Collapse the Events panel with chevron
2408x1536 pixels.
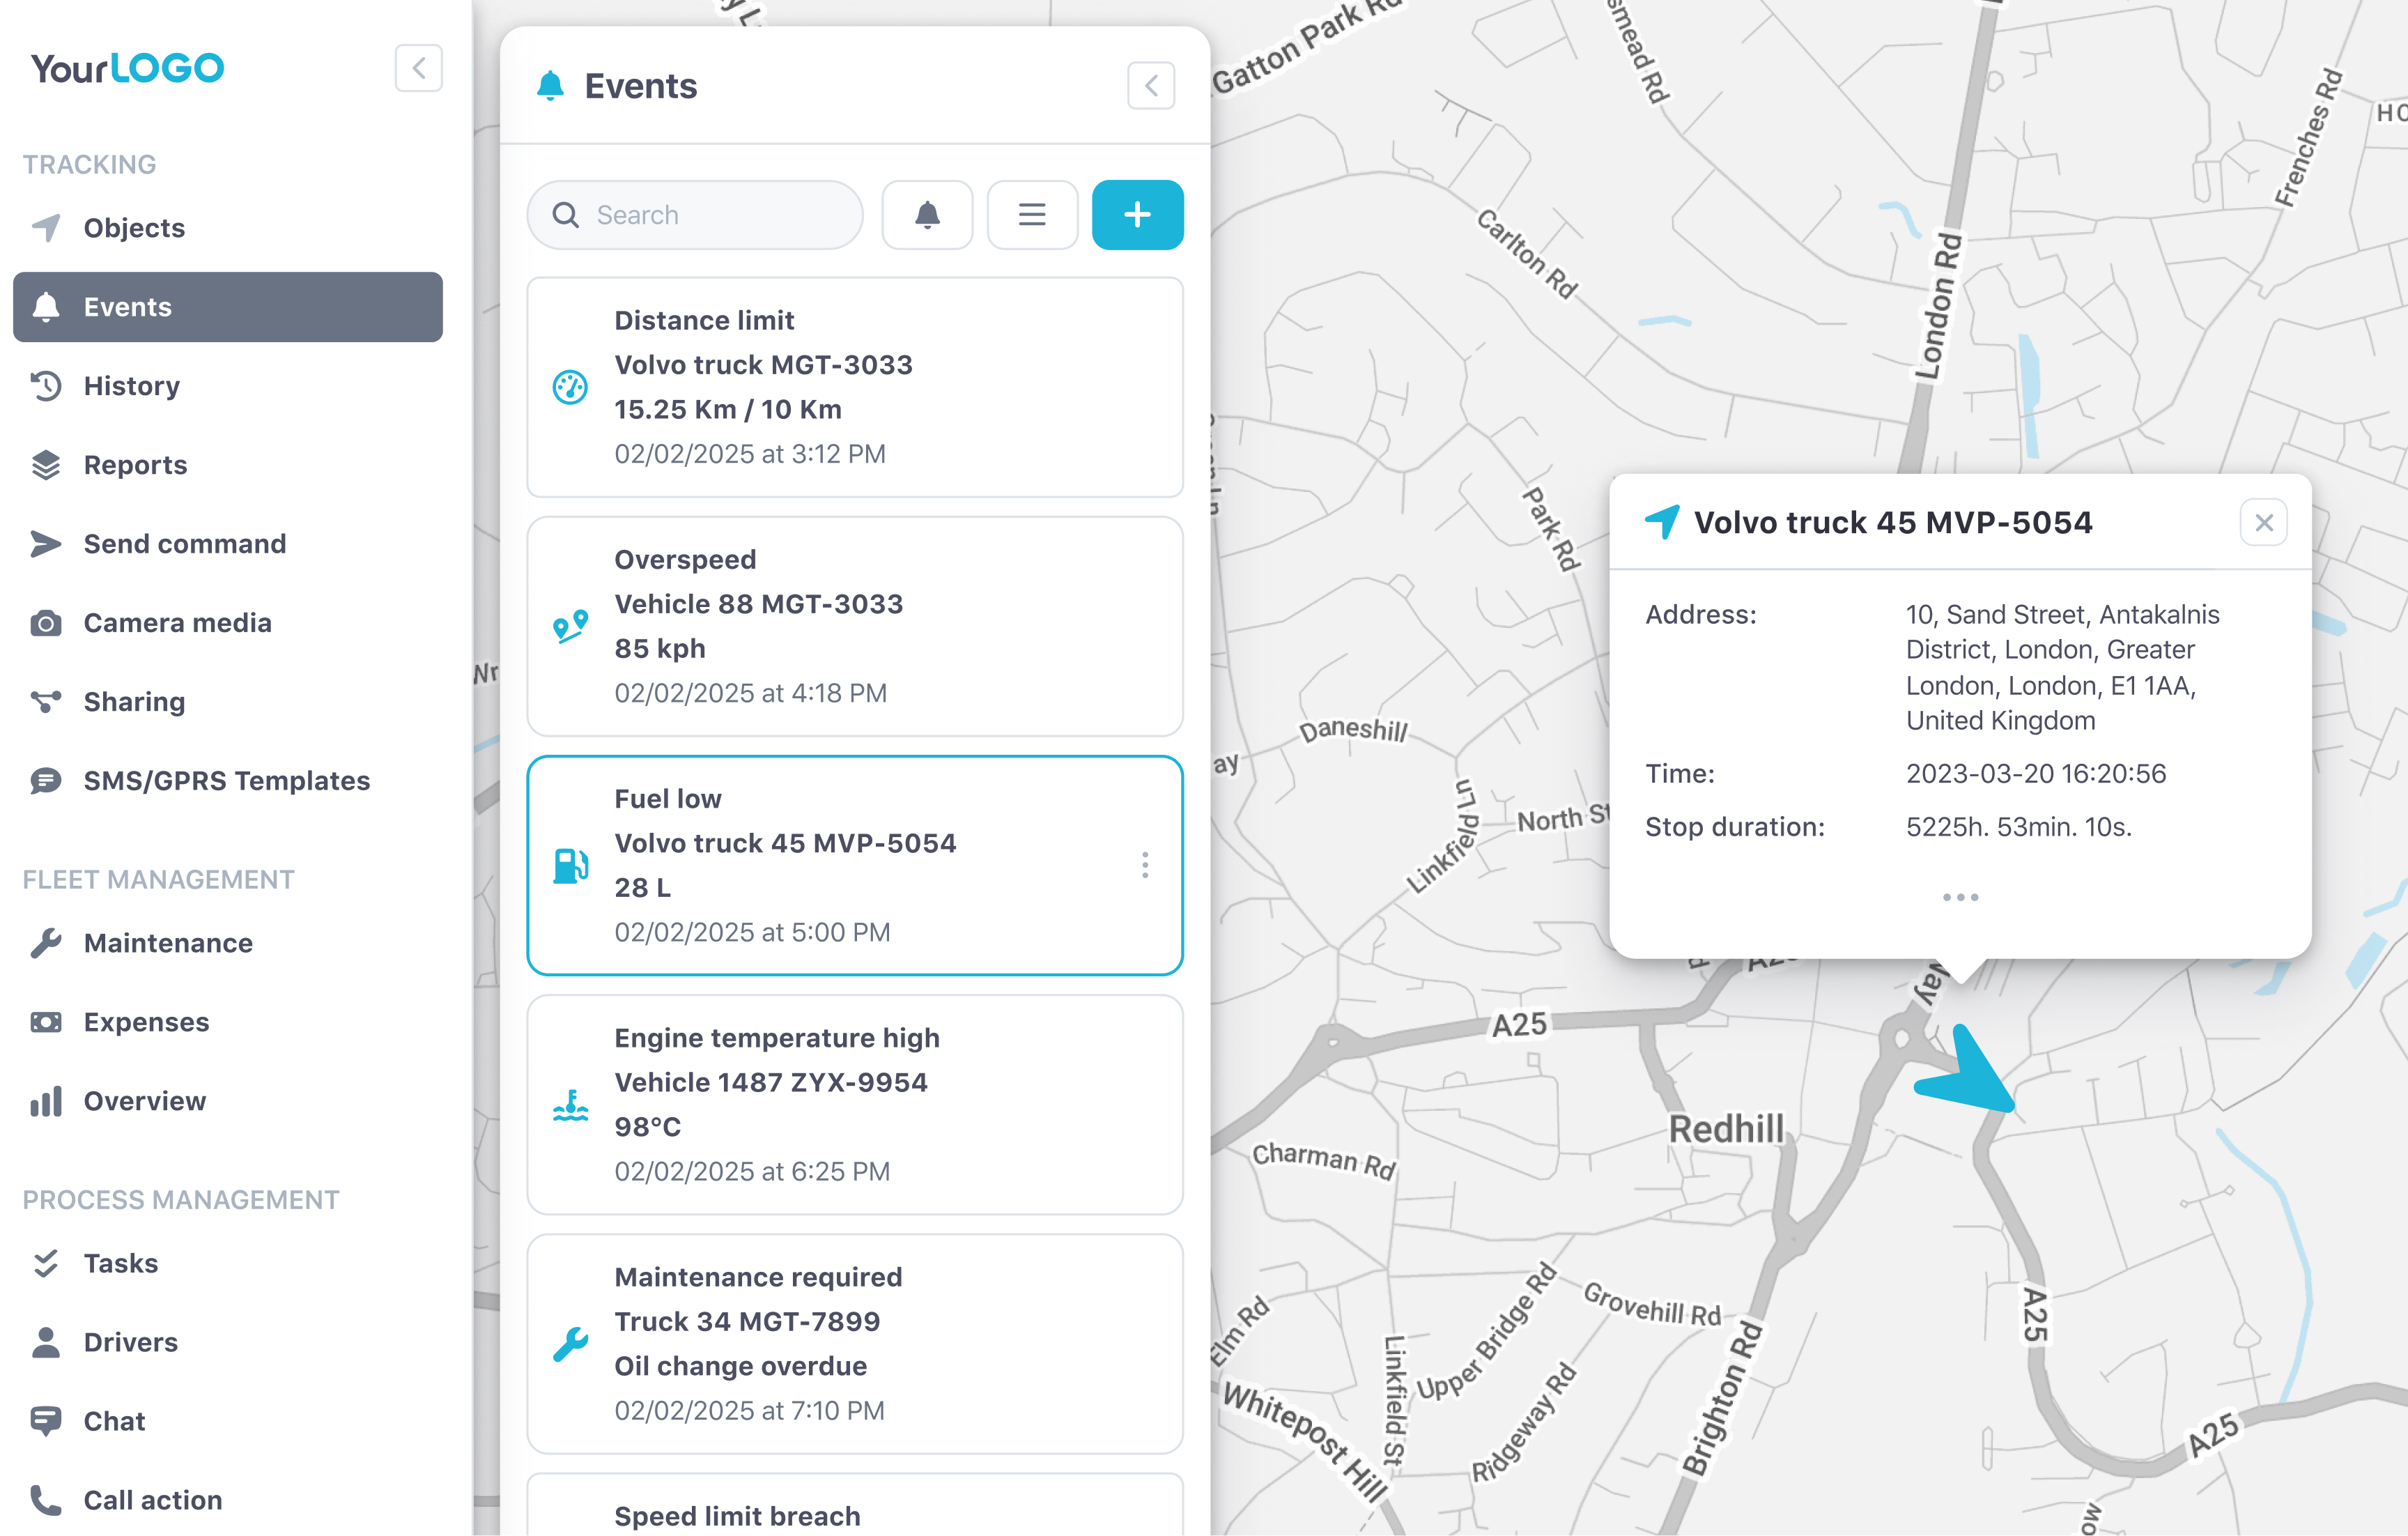[1151, 86]
